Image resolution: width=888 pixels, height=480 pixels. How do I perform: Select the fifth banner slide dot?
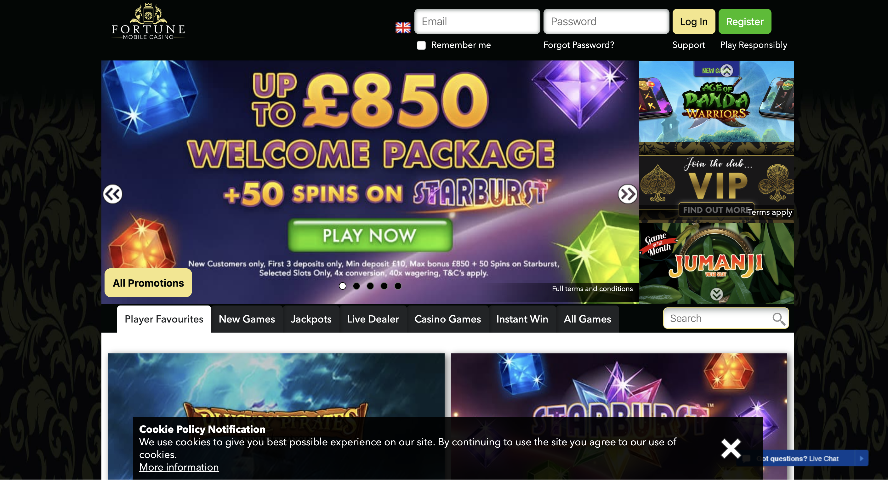click(398, 286)
